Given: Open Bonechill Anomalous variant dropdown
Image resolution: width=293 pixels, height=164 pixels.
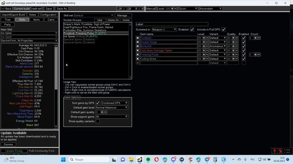Looking at the screenshot, I should pos(218,46).
